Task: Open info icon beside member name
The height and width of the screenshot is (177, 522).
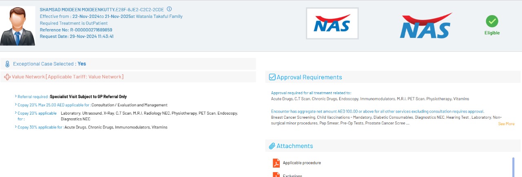Action: click(x=170, y=9)
